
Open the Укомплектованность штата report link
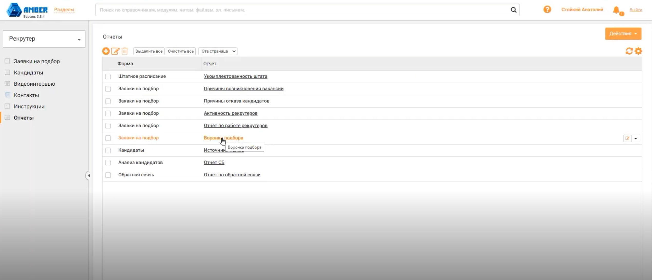coord(235,76)
